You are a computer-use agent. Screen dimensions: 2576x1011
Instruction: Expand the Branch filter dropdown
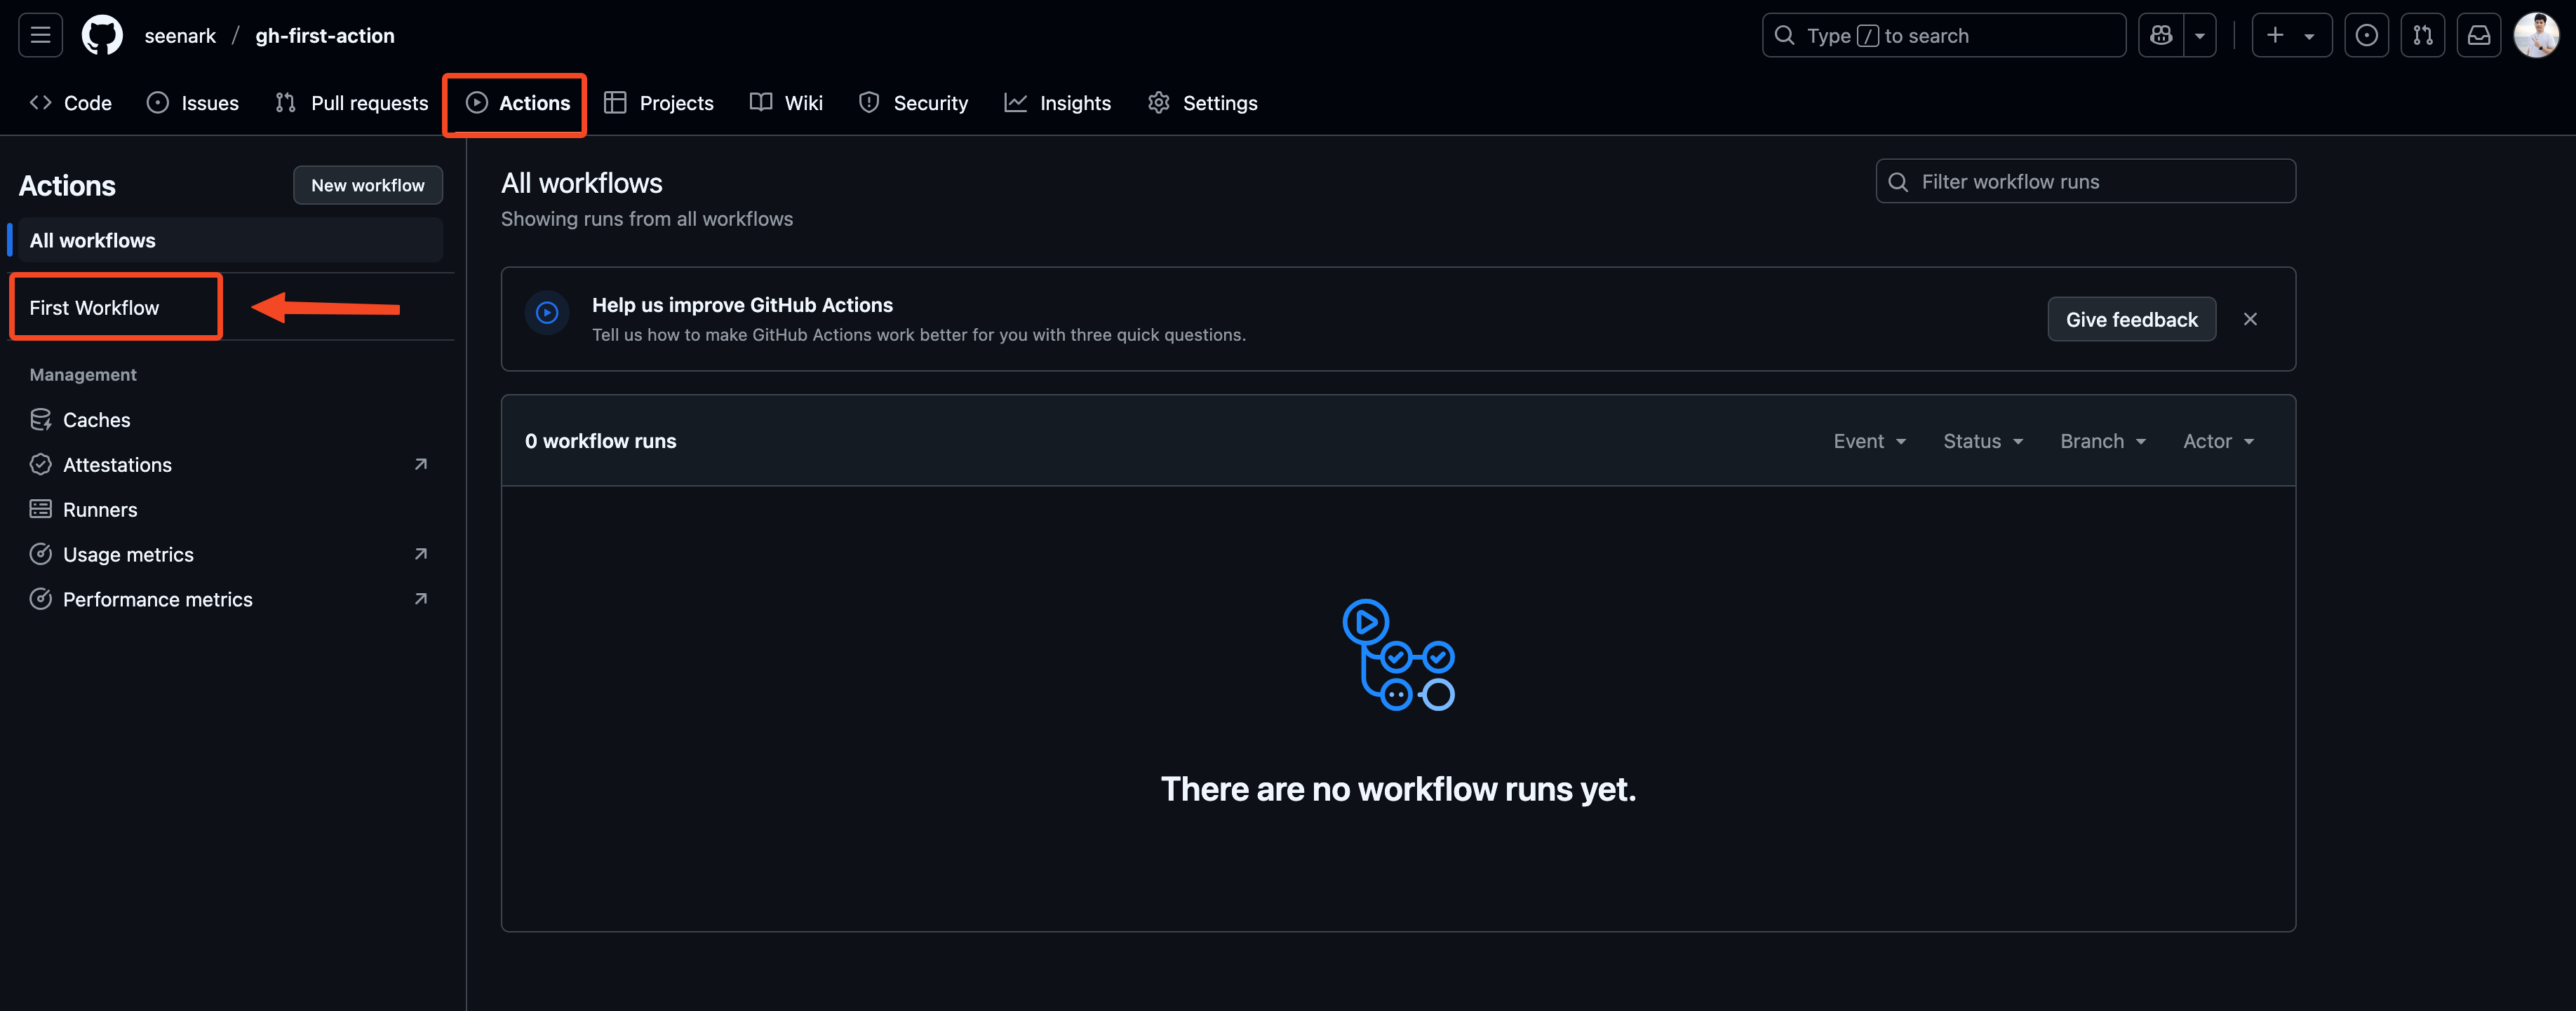pos(2102,440)
